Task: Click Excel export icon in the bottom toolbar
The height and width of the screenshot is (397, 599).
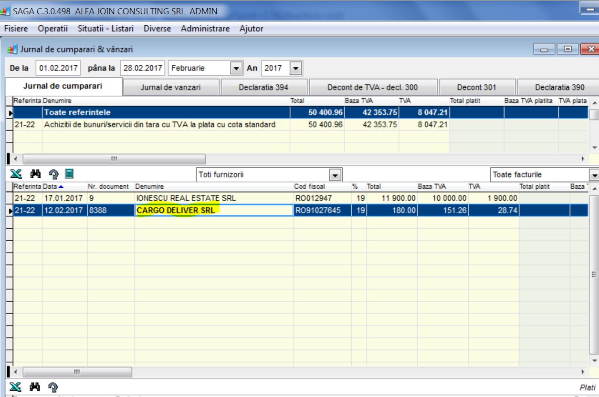Action: tap(14, 386)
